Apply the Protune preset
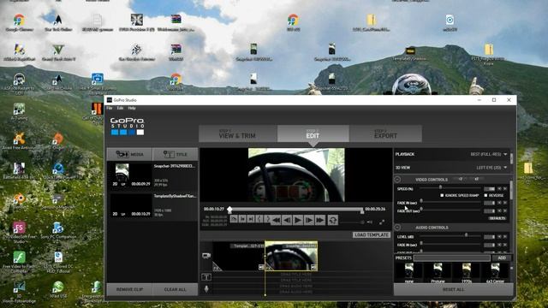548x308 pixels. 438,273
